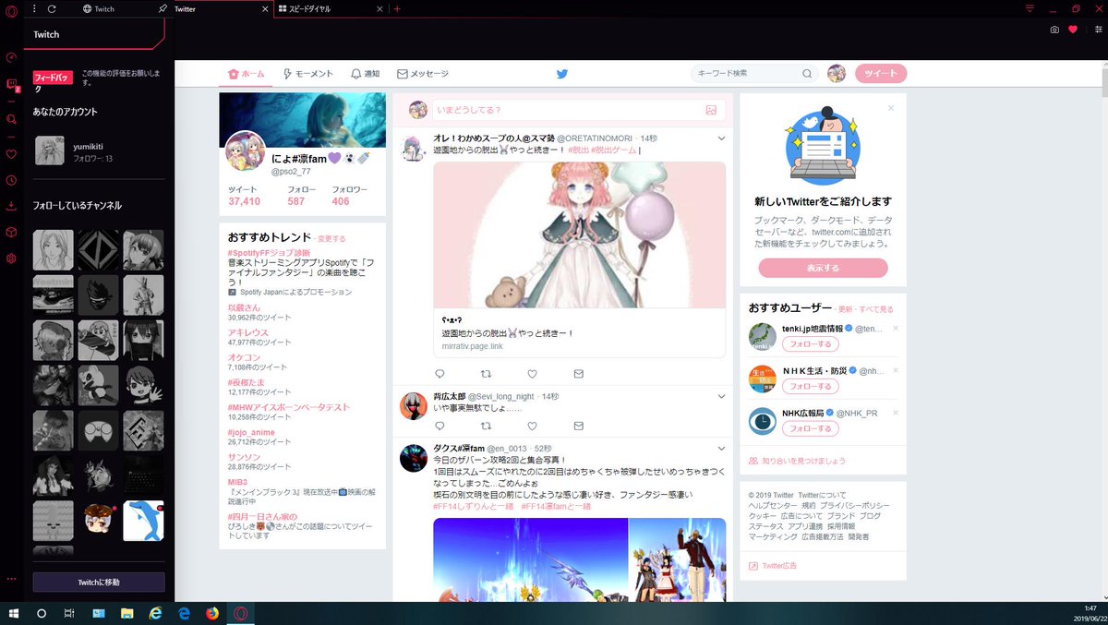Open モーメント in Twitter navigation

pos(308,74)
